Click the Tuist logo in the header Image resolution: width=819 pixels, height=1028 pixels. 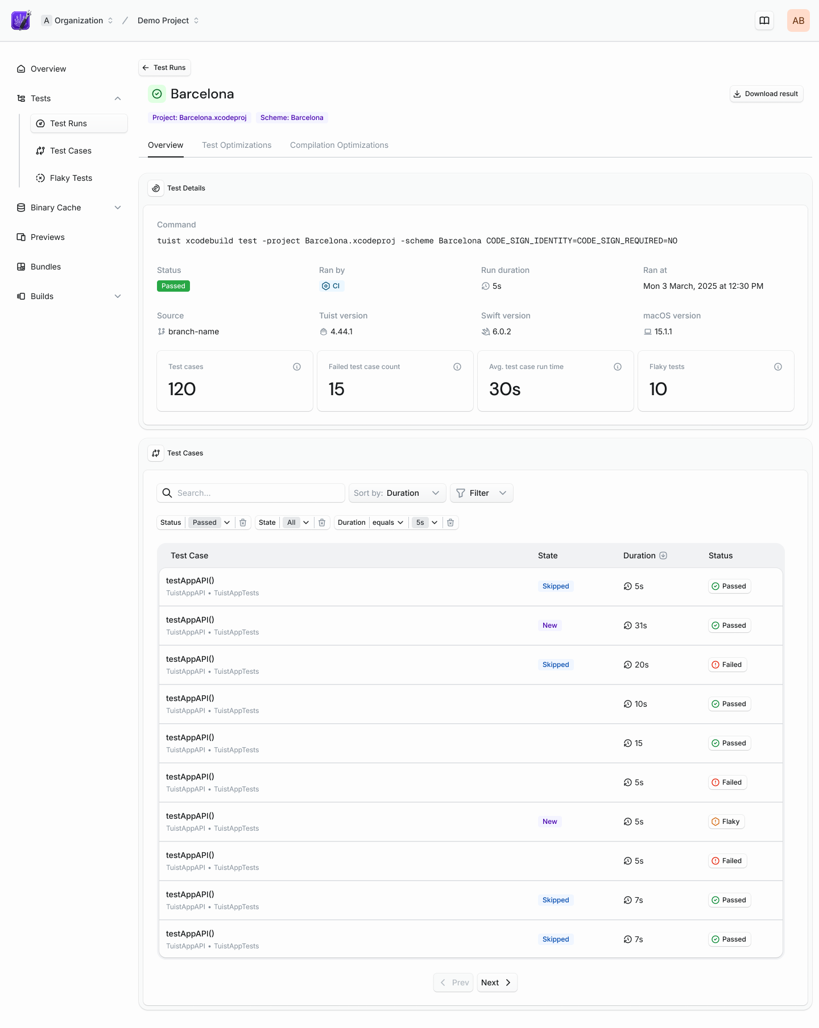coord(21,20)
